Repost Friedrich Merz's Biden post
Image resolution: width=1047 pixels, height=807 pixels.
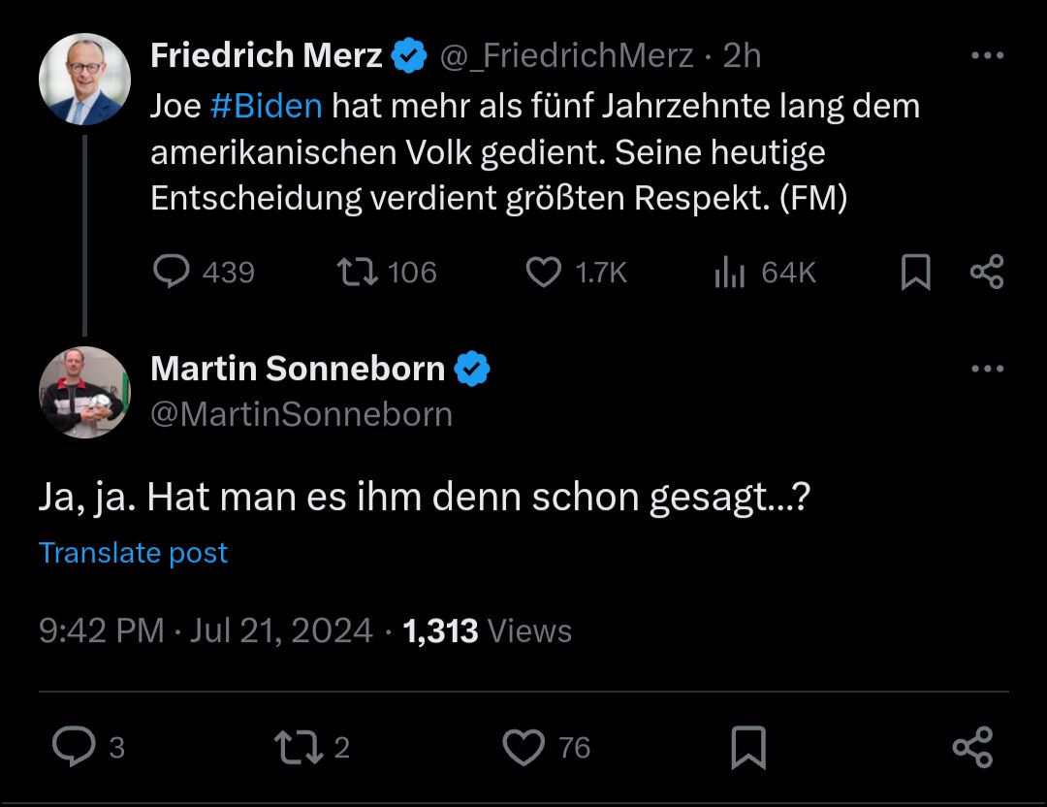[x=357, y=273]
